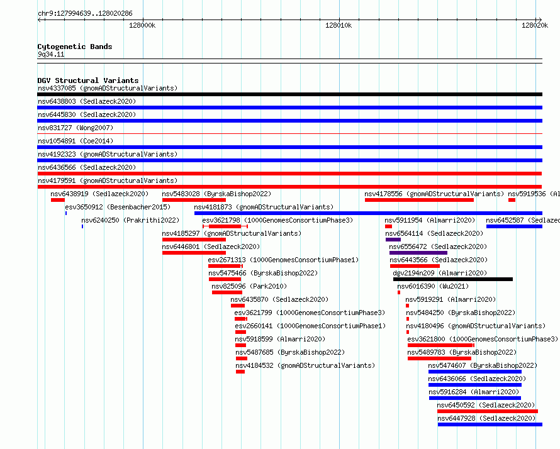Select nsv6438919 (Sedlazeck2020) variant label
The height and width of the screenshot is (449, 560).
coord(99,194)
